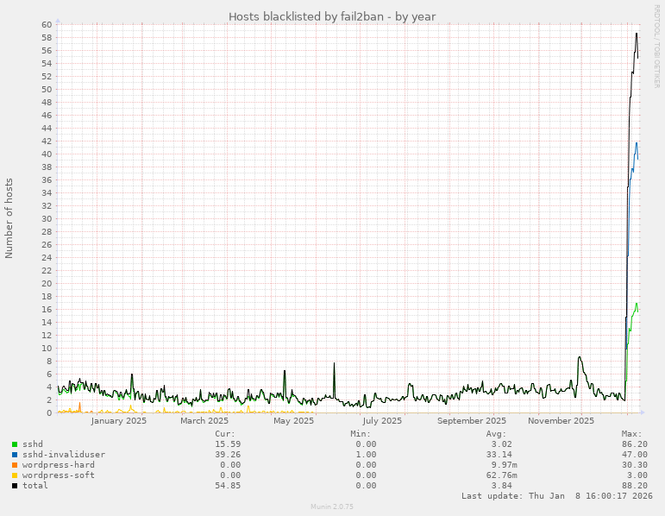Click the sshd average value 3.02
Image resolution: width=665 pixels, height=516 pixels.
coord(502,444)
